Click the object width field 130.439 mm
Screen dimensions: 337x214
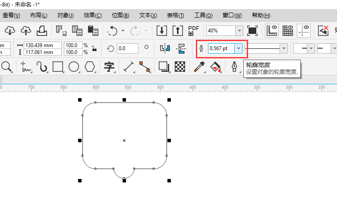43,45
